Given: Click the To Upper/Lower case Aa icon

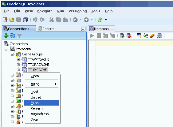Looking at the screenshot, I should coord(146,36).
